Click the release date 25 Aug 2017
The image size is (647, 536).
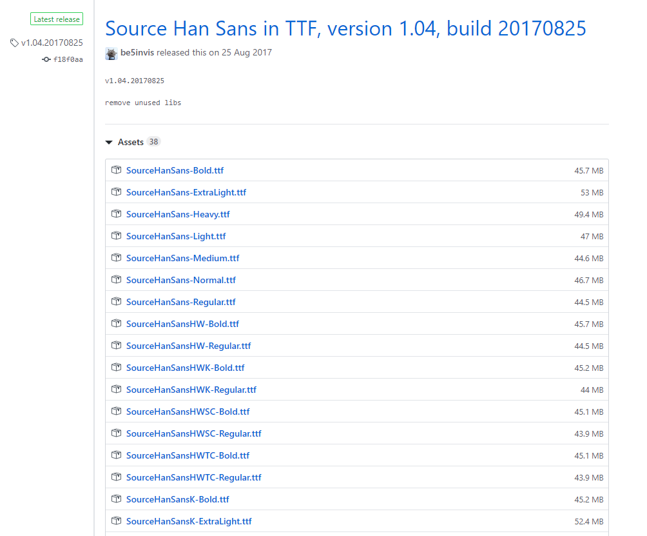click(247, 52)
